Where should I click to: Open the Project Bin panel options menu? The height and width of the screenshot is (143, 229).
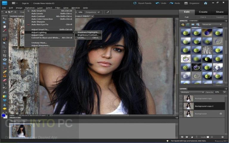coord(177,118)
